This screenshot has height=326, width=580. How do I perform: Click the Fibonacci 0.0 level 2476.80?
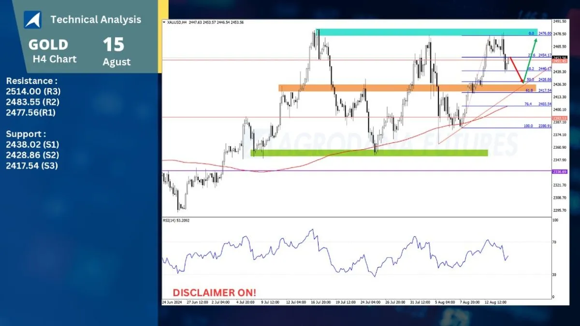point(540,34)
